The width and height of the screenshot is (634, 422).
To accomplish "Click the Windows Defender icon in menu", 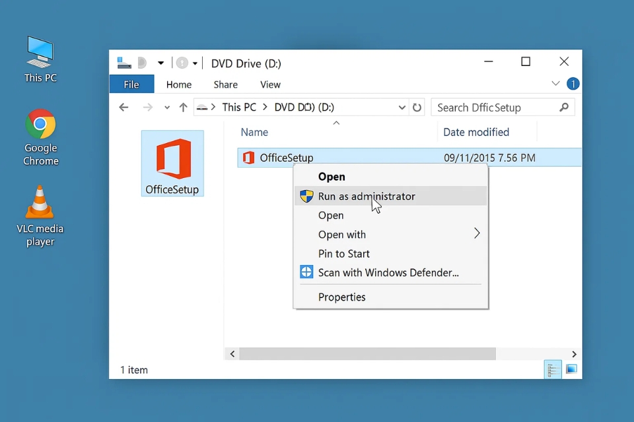I will 306,272.
